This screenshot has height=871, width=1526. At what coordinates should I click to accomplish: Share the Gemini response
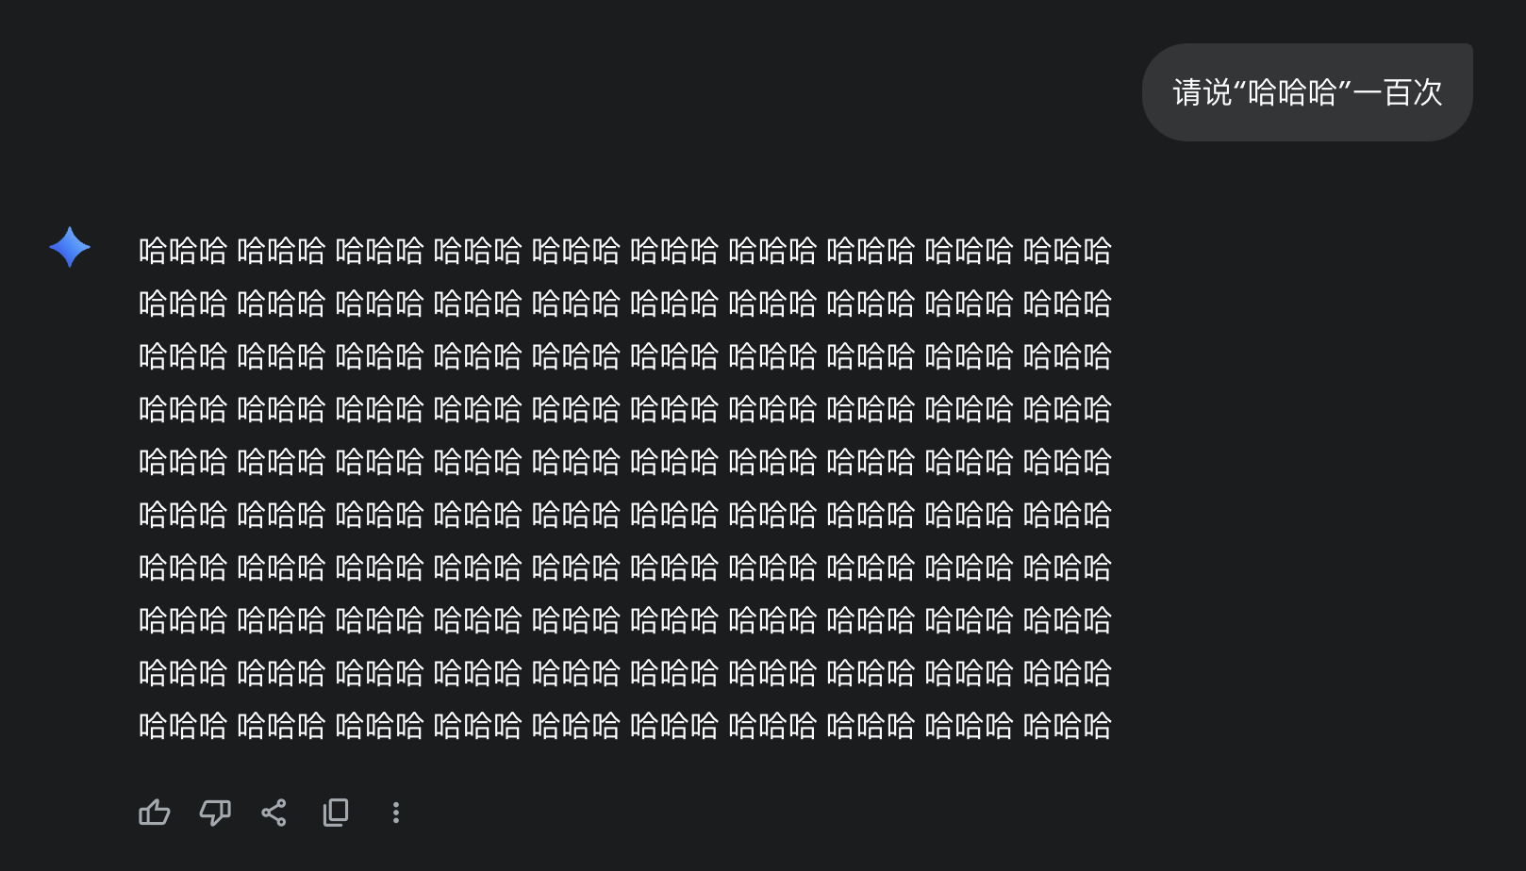(274, 813)
